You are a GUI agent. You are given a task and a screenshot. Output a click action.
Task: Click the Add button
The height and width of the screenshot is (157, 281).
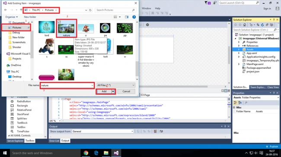coord(104,91)
